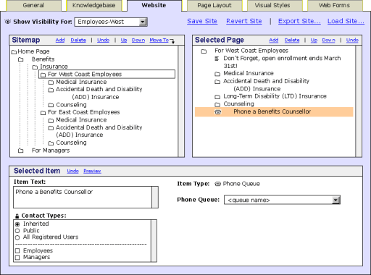This screenshot has width=371, height=275.
Task: Click the eye icon beside Show Visibility For
Action: click(8, 22)
